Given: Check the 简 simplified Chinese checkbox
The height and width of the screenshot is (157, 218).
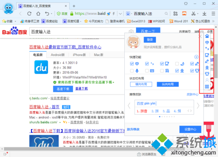Looking at the screenshot, I should (162, 71).
